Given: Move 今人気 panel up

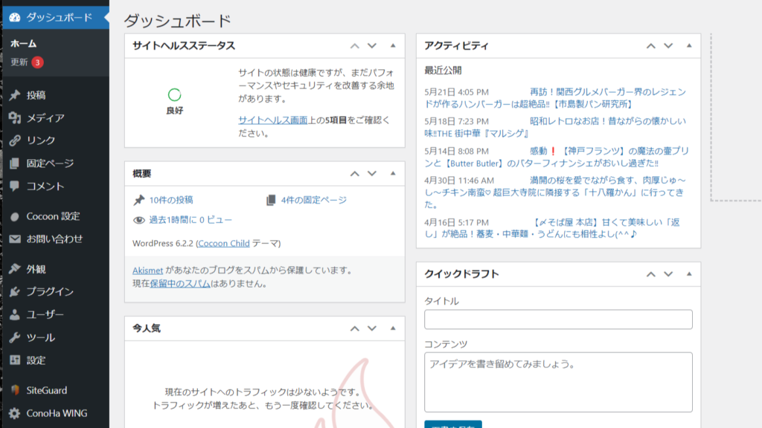Looking at the screenshot, I should (355, 328).
